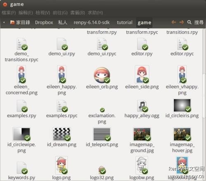Screen dimensions: 206x181
Task: Select the imagemap_hover.jpg thumbnail
Action: click(x=182, y=134)
